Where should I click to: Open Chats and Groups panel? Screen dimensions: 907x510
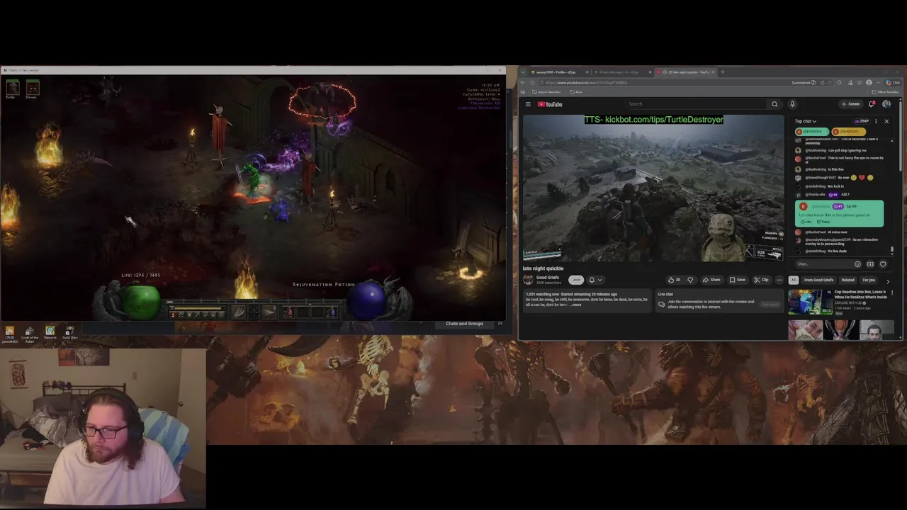464,324
